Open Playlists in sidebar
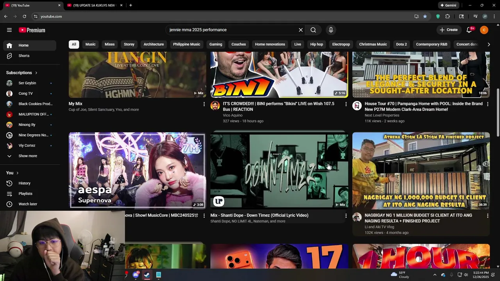This screenshot has height=281, width=500. pos(30,194)
